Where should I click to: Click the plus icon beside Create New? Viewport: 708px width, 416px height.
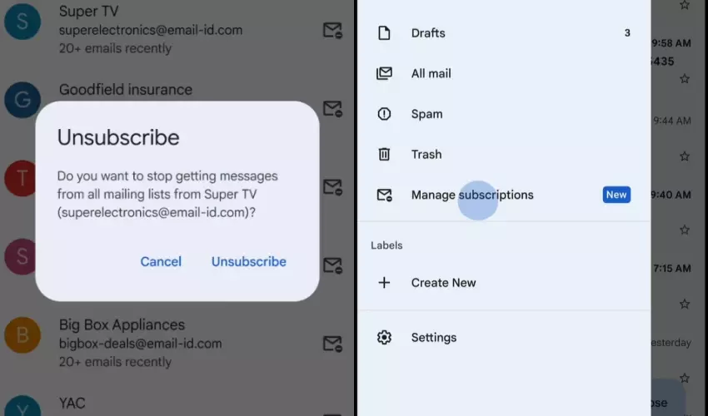(x=384, y=283)
